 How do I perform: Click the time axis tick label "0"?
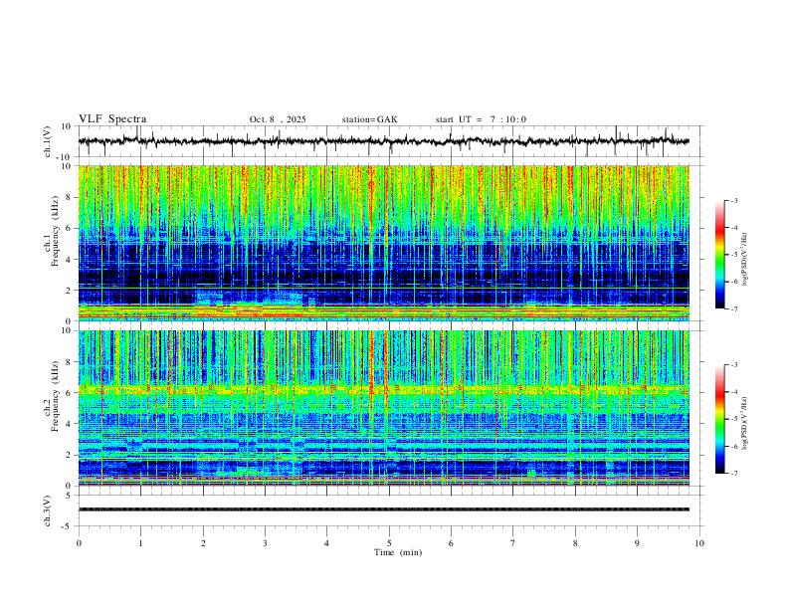click(x=79, y=543)
